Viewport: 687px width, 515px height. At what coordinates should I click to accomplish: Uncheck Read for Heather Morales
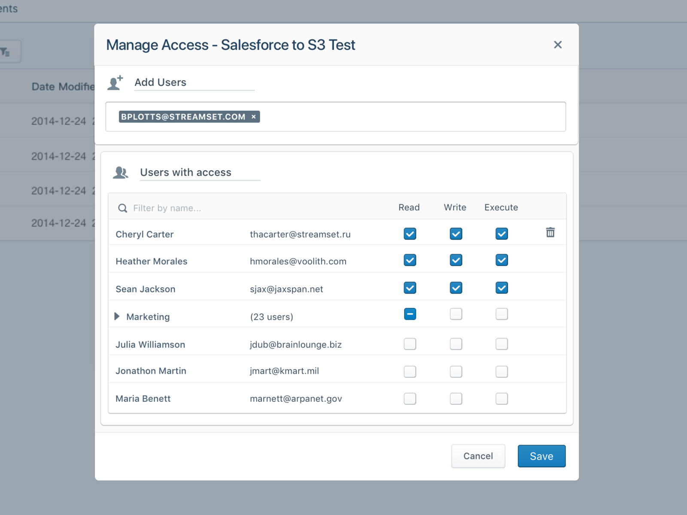(410, 260)
